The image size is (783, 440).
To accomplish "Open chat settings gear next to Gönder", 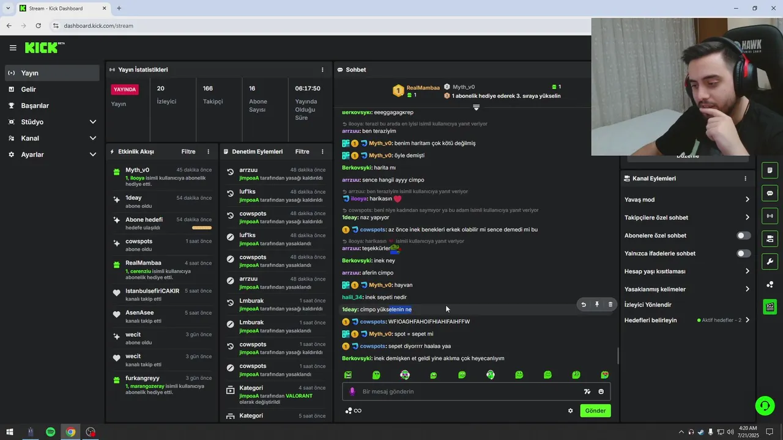I will (x=571, y=411).
